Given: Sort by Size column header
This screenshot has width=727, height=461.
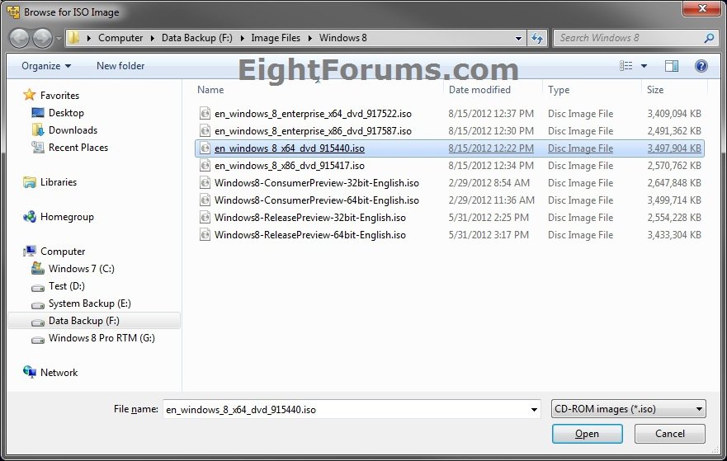Looking at the screenshot, I should [654, 90].
